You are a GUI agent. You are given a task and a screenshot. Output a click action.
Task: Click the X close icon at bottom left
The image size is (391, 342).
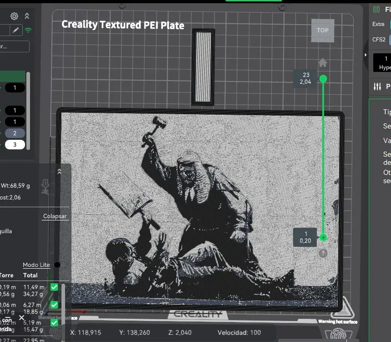tap(22, 317)
